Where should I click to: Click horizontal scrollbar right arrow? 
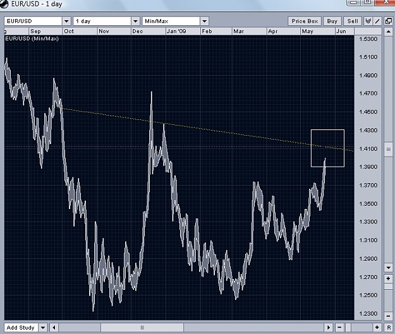pos(329,328)
